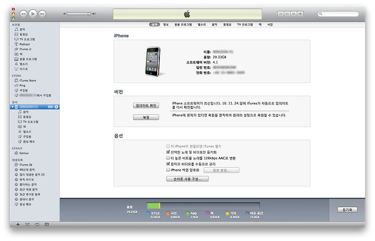Click in the search field

(338, 14)
